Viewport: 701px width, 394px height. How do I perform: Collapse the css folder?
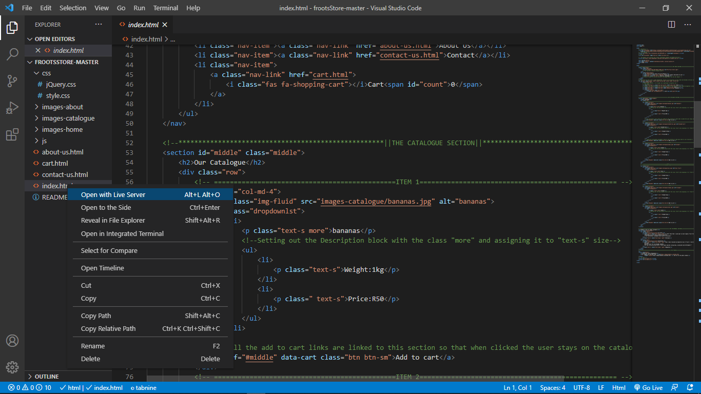(x=46, y=73)
